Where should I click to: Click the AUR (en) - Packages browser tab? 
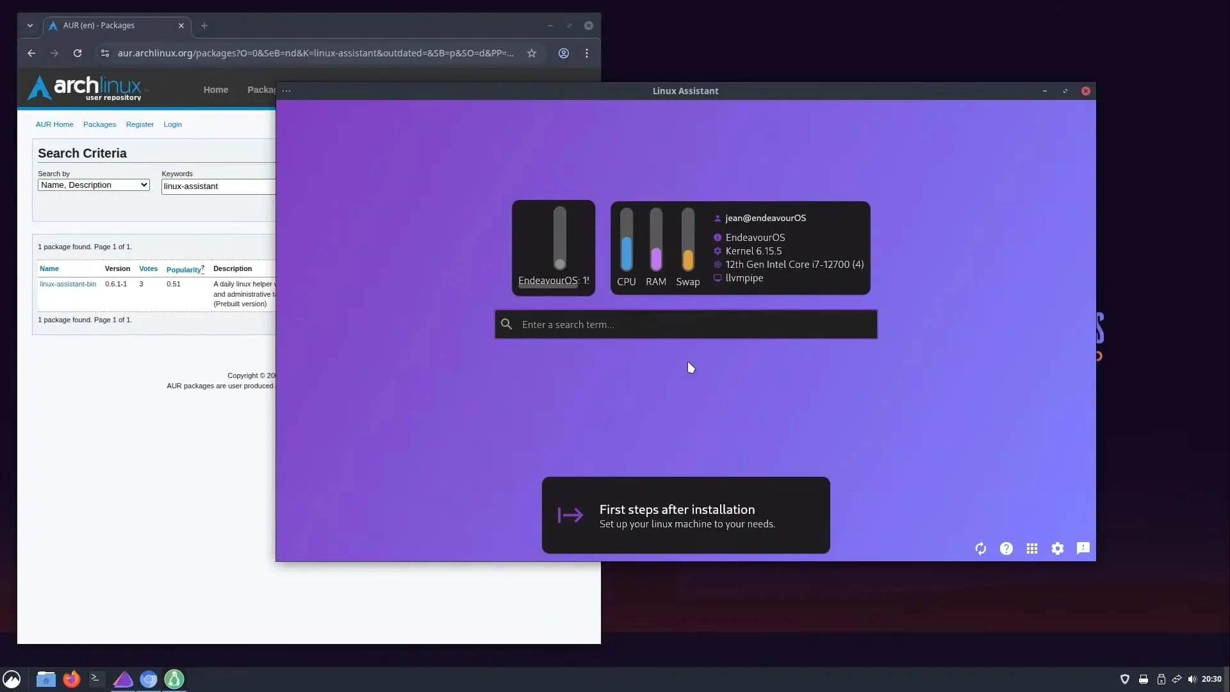coord(117,26)
